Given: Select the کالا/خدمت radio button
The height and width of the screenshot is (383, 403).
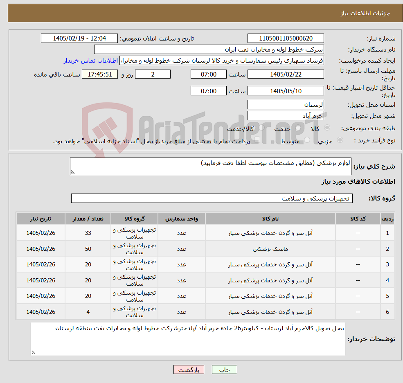Looking at the screenshot, I should pyautogui.click(x=261, y=128).
